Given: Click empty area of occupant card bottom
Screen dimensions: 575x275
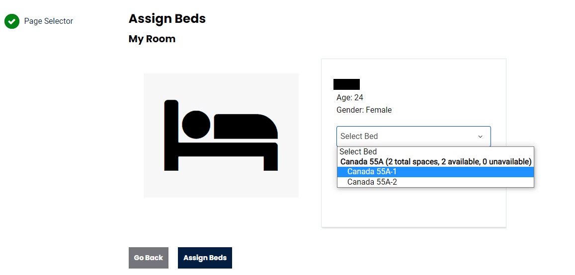Looking at the screenshot, I should coord(412,208).
